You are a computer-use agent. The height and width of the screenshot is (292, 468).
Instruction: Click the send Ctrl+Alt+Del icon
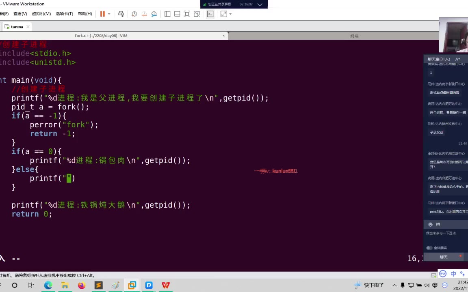point(121,14)
